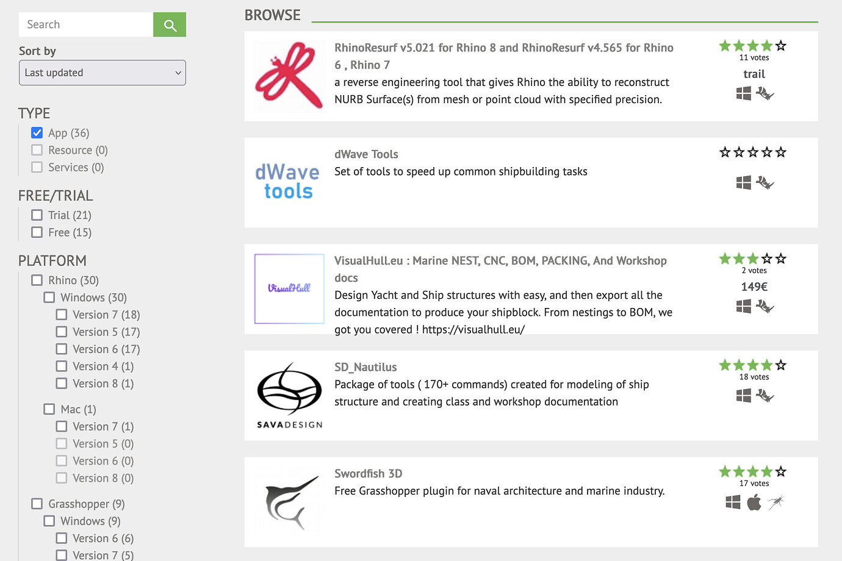This screenshot has width=842, height=561.
Task: Enable the Trial filter
Action: (37, 215)
